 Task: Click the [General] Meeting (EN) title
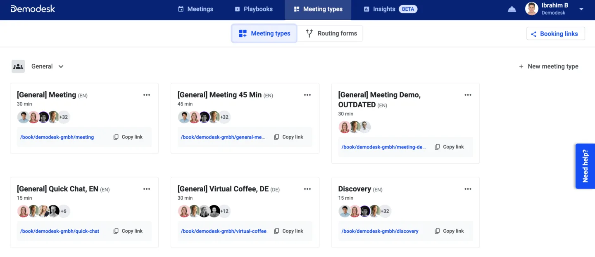(52, 95)
